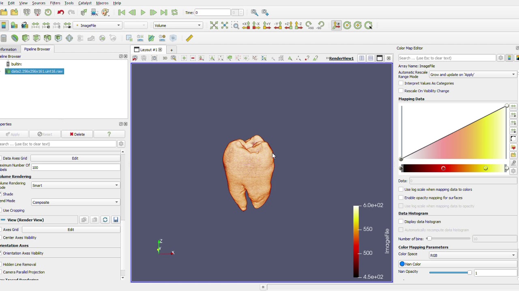Capture screenshot from render view toolbar
This screenshot has width=519, height=291.
[x=154, y=58]
